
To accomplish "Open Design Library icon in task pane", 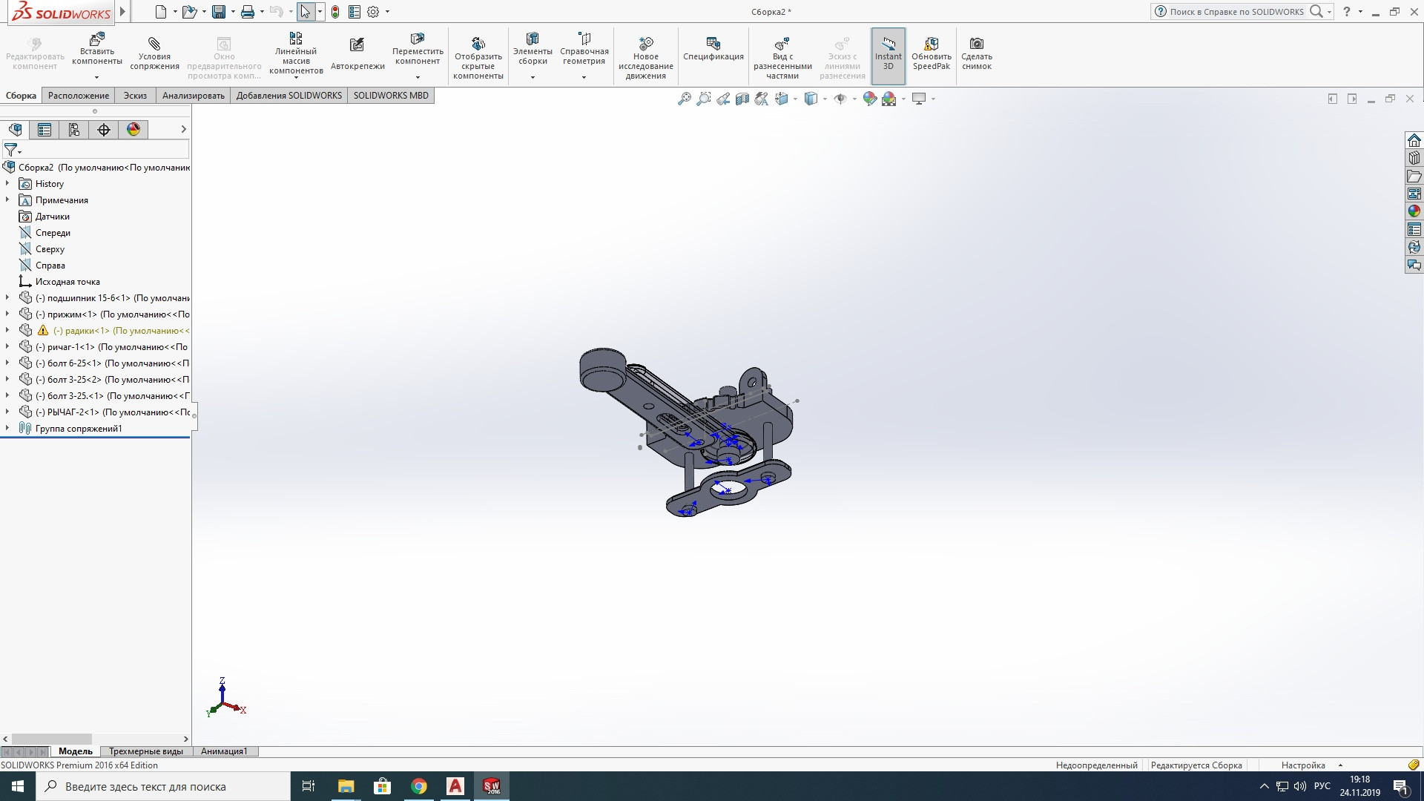I will point(1414,158).
